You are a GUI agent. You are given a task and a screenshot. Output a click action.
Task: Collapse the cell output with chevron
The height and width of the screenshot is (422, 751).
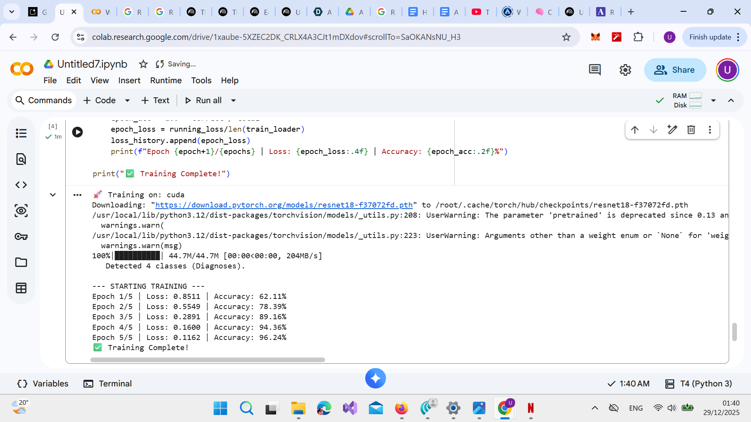[x=53, y=195]
